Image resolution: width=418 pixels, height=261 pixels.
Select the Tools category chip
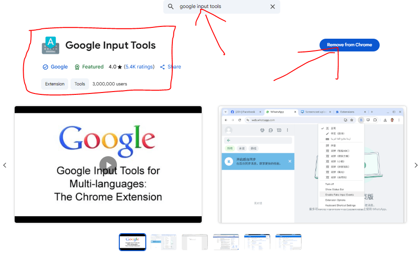pyautogui.click(x=80, y=84)
